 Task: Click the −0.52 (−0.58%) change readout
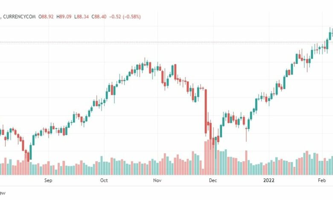point(125,17)
